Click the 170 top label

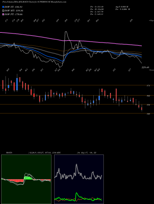18,20
